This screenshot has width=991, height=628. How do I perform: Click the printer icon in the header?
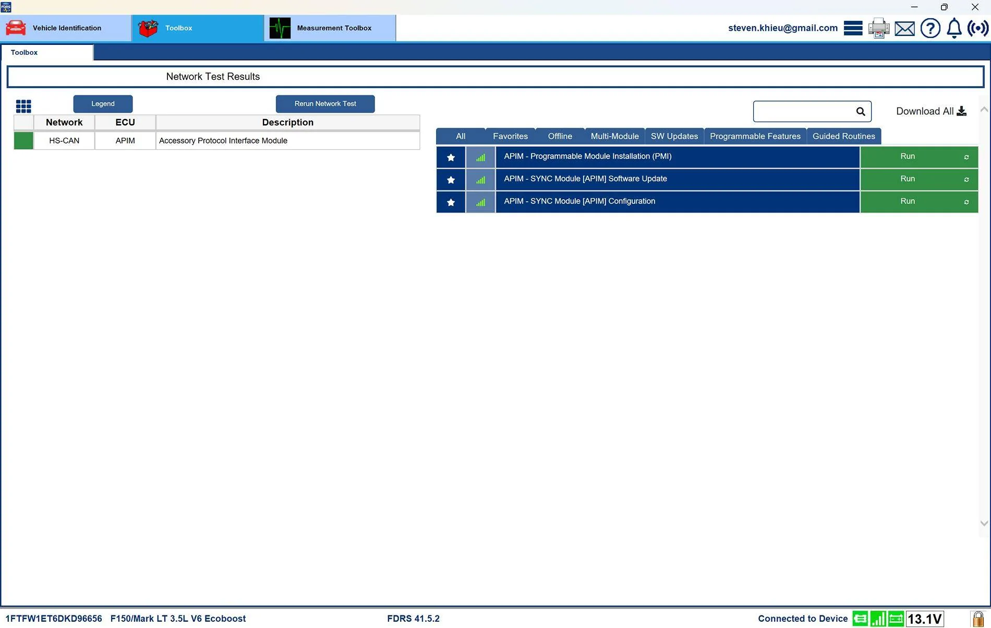click(878, 28)
